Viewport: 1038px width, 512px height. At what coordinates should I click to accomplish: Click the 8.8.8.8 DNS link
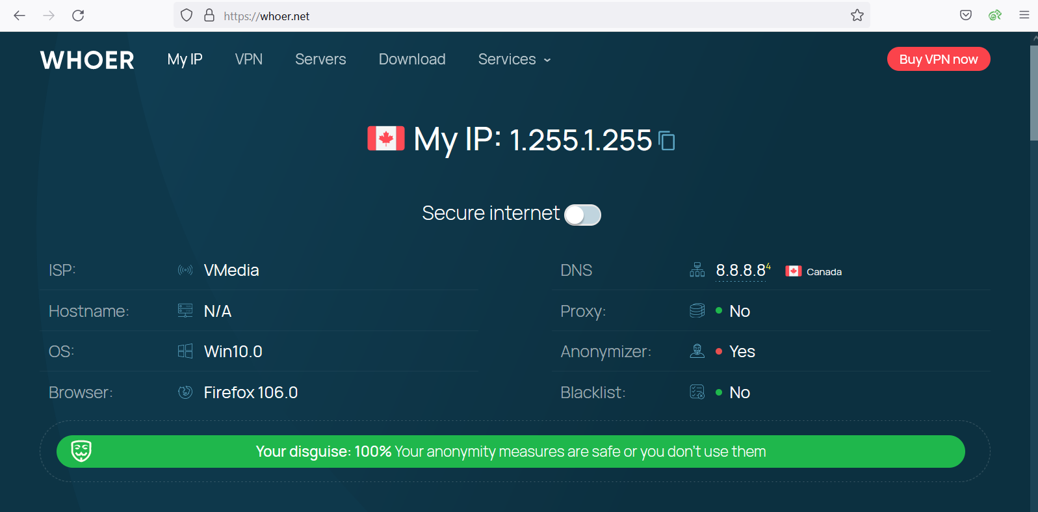click(741, 271)
